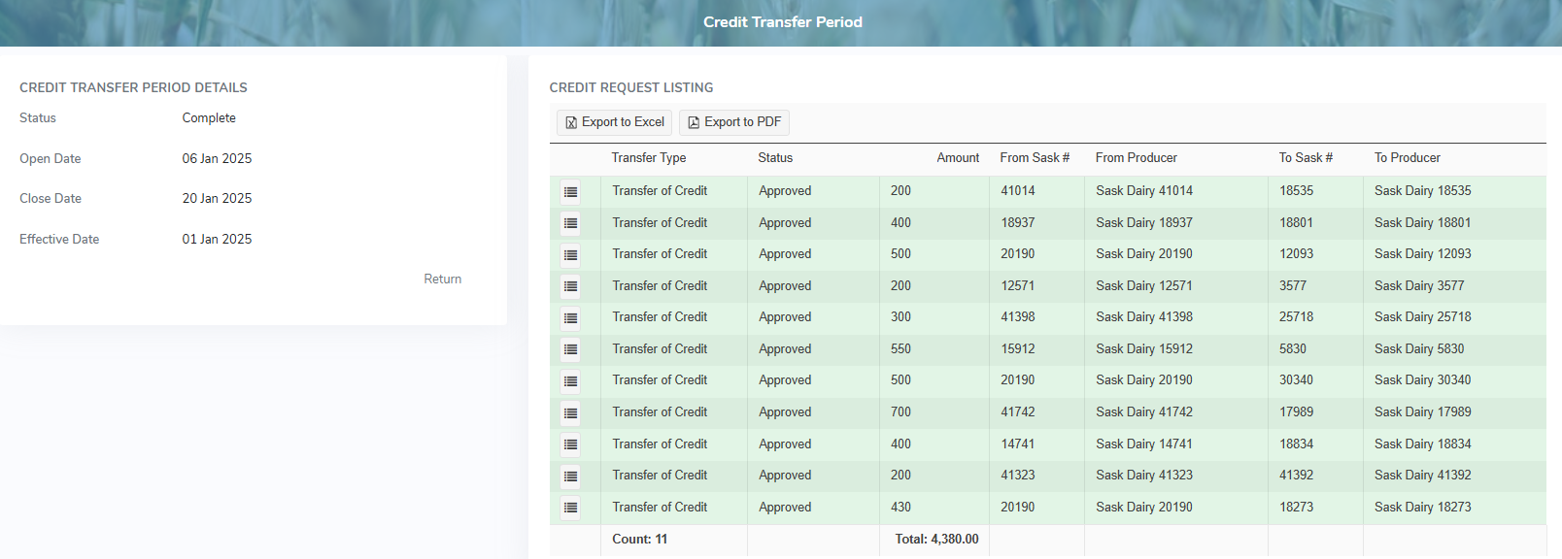Click row icon for Sask Dairy 15912
1562x559 pixels.
[570, 349]
